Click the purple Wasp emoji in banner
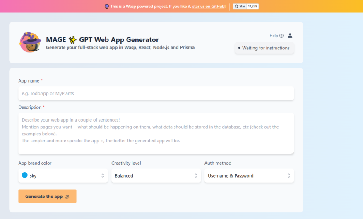The image size is (363, 219). (106, 7)
